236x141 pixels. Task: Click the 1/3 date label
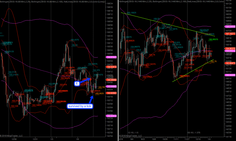(x=52, y=139)
